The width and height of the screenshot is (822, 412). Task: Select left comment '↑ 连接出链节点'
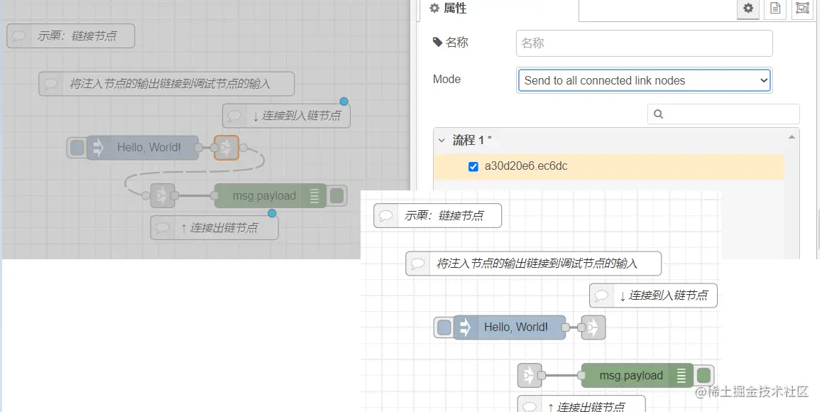pyautogui.click(x=214, y=228)
